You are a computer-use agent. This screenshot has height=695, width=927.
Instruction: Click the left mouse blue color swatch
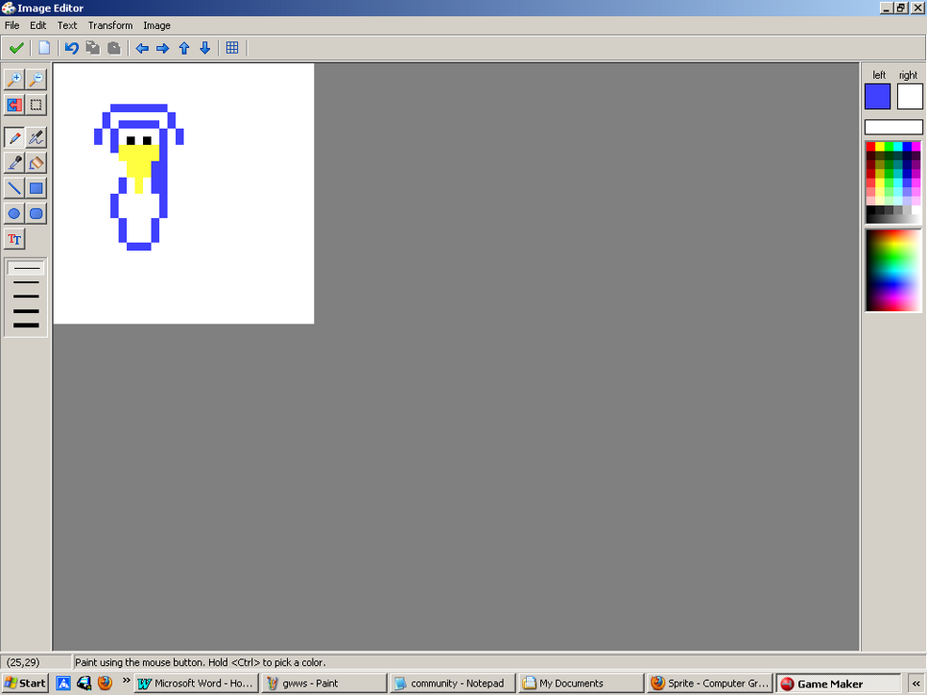coord(878,96)
